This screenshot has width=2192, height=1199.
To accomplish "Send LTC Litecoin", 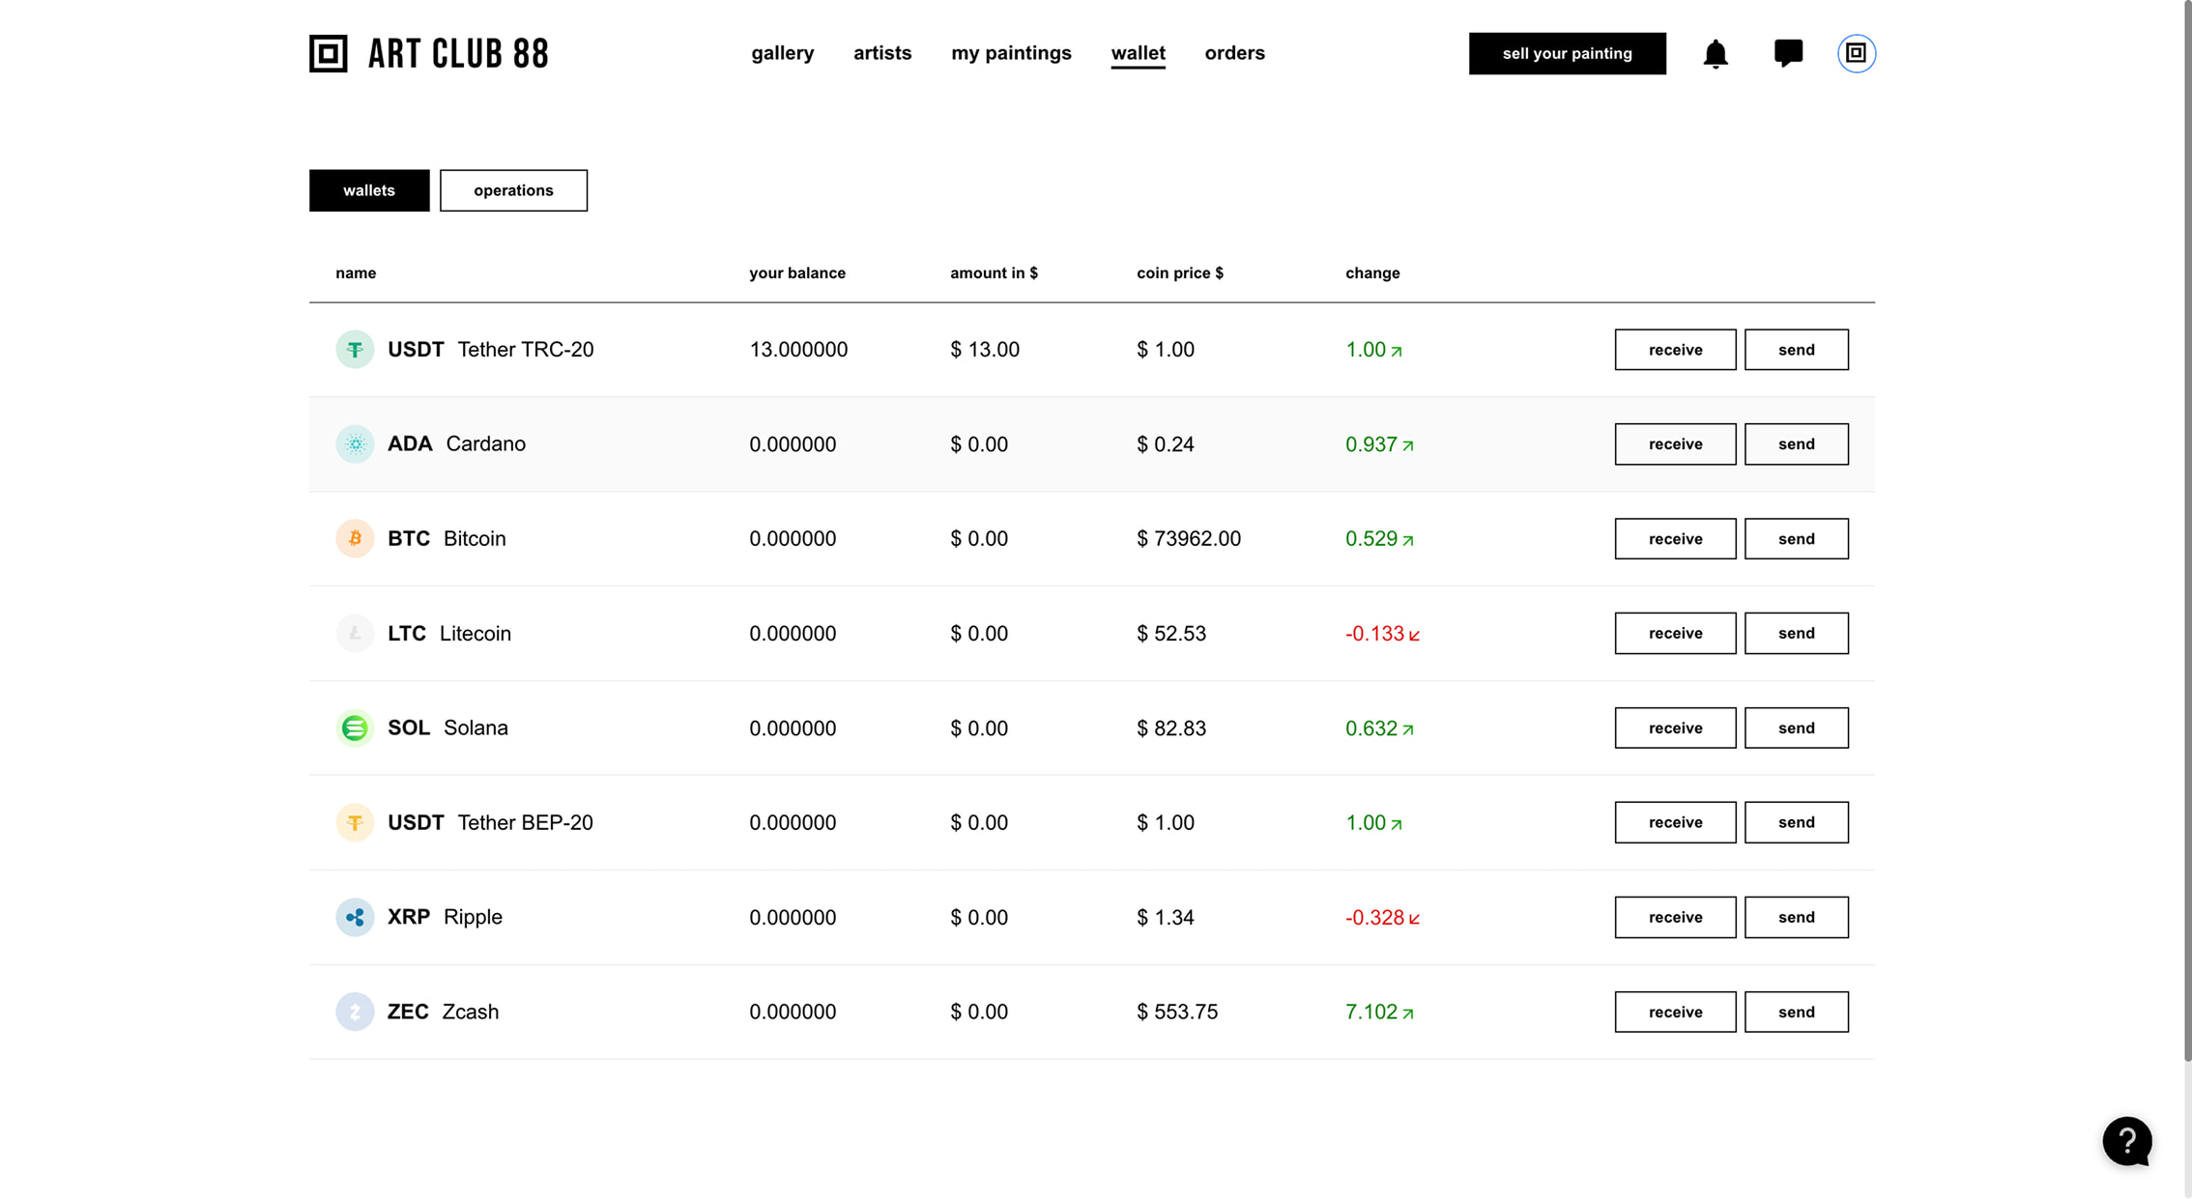I will [1796, 634].
